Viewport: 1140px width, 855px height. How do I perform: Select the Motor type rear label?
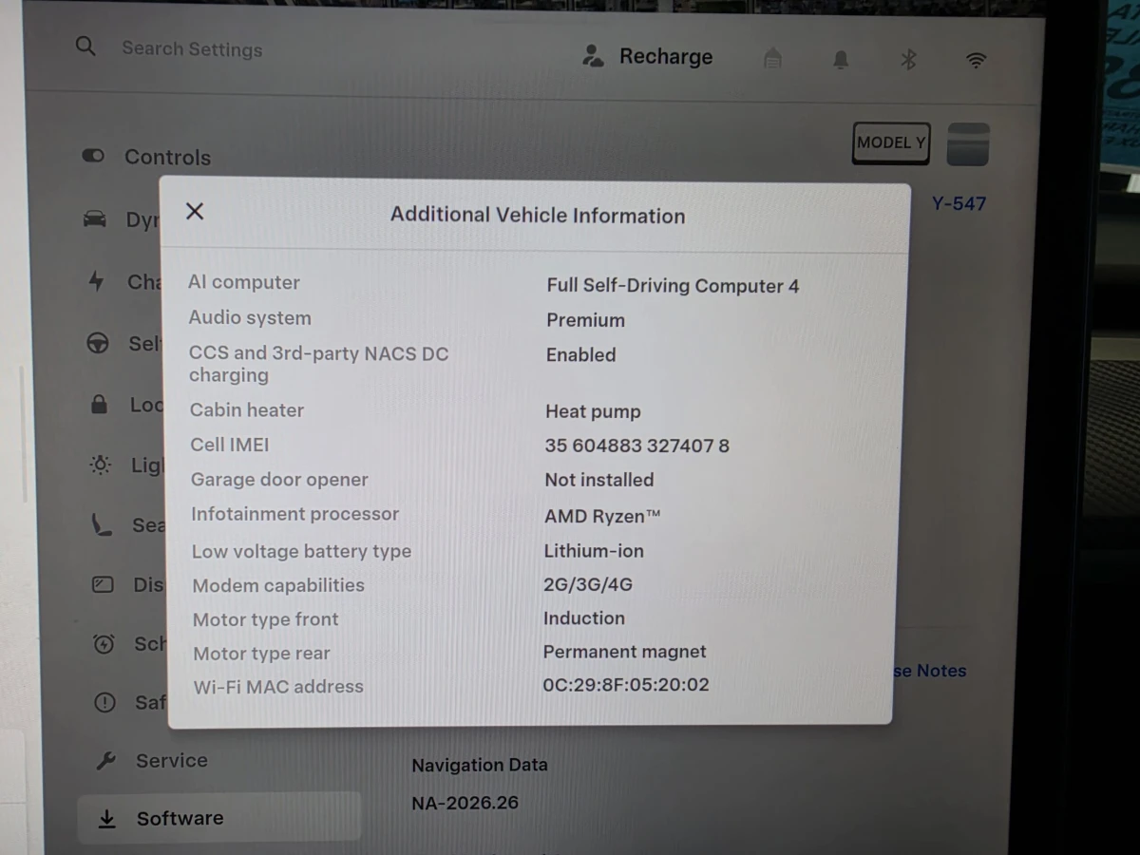click(x=261, y=654)
